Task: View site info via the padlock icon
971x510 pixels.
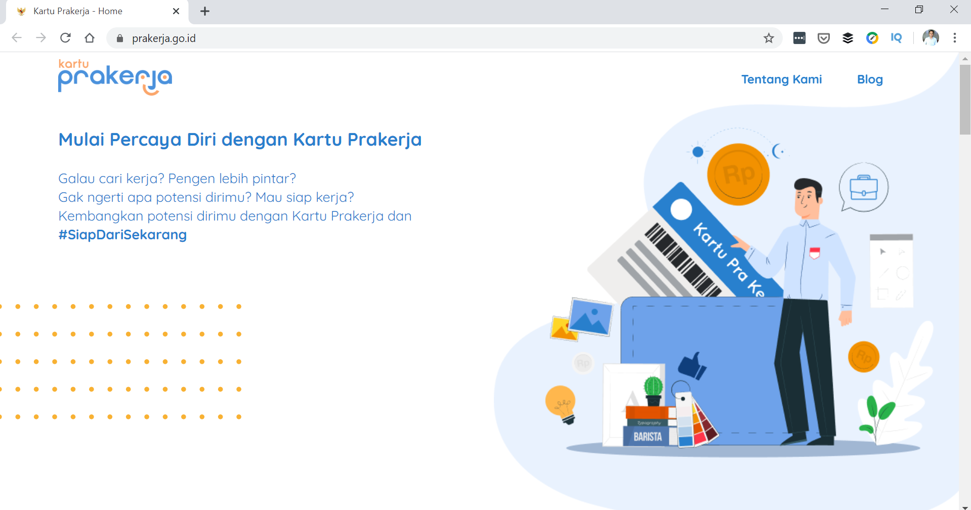Action: (120, 38)
